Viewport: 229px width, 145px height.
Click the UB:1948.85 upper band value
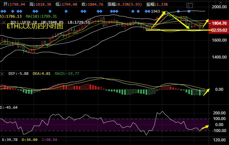pos(52,22)
